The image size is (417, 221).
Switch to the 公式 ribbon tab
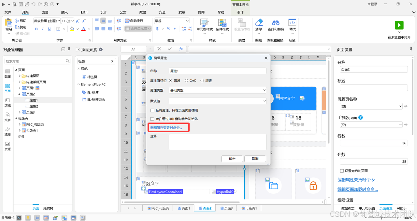point(123,12)
